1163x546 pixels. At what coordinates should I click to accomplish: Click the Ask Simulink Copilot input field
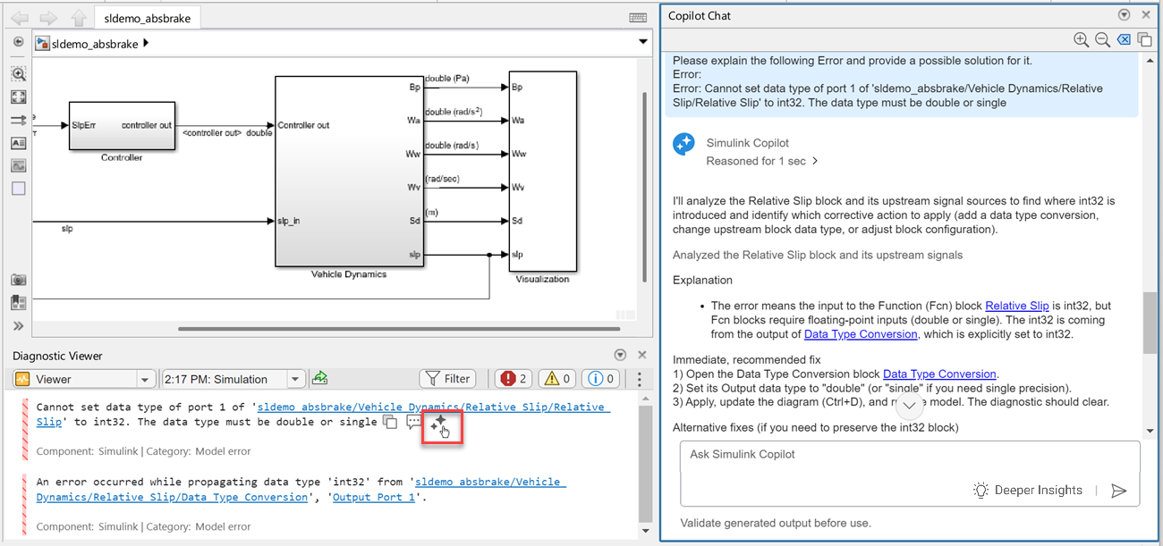click(x=909, y=456)
